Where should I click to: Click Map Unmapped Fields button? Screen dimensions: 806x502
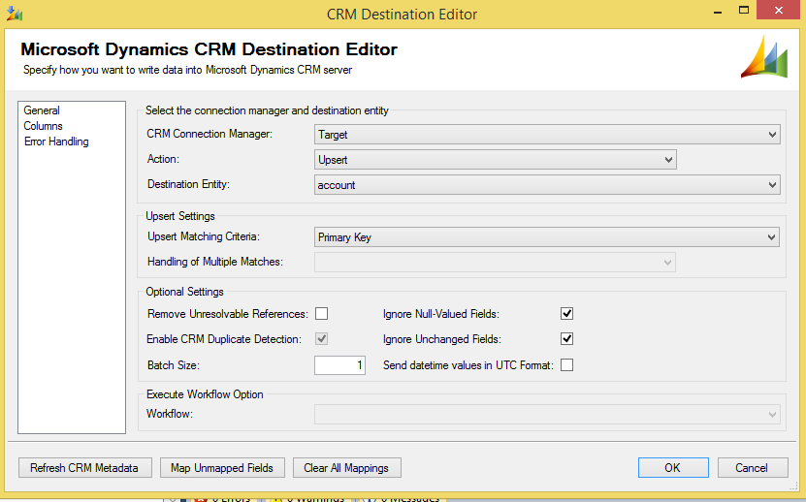tap(222, 467)
